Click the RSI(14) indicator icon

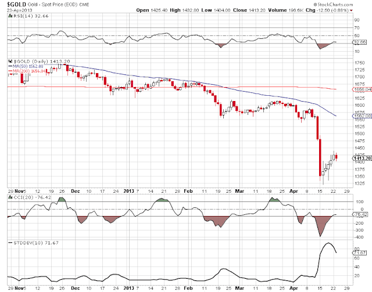pos(10,16)
